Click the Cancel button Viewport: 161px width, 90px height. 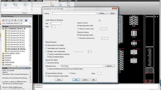tap(85, 80)
